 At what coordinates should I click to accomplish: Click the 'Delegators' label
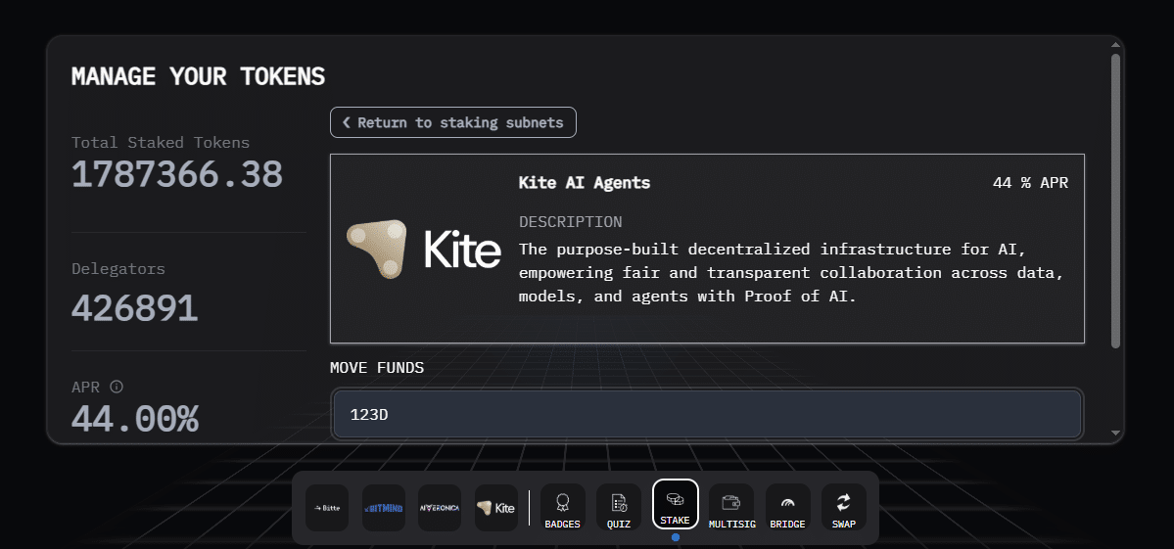[118, 269]
